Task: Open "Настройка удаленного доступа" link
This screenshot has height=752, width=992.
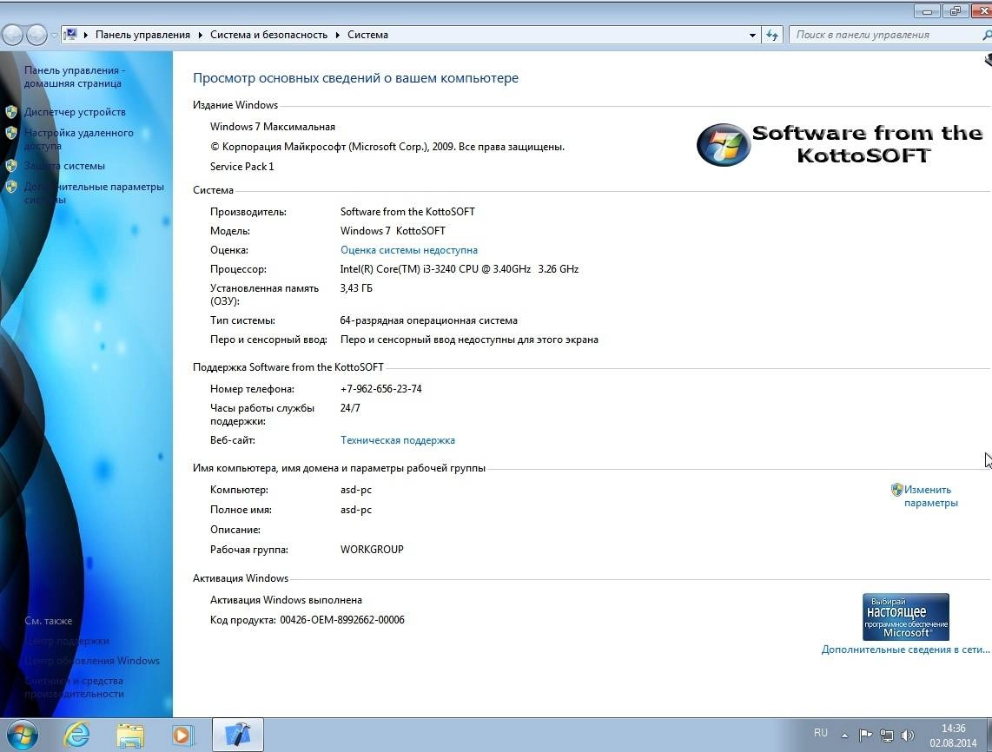Action: point(78,139)
